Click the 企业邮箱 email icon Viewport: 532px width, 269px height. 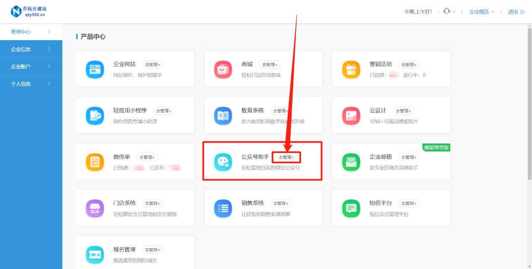click(x=351, y=161)
